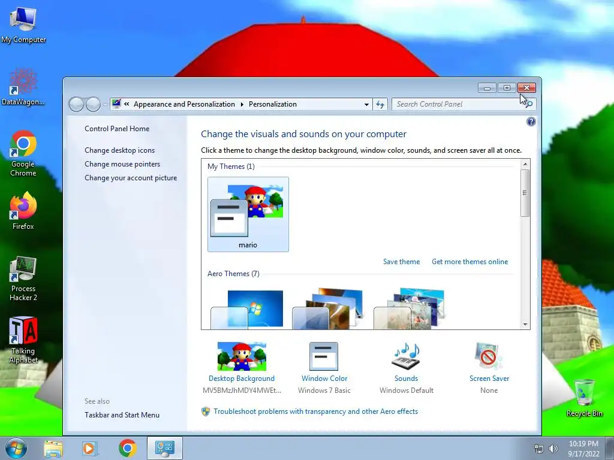Click the Start button orb
This screenshot has height=460, width=614.
(16, 448)
